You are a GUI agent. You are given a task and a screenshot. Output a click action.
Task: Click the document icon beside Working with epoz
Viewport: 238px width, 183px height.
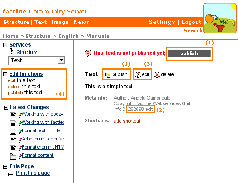click(13, 115)
